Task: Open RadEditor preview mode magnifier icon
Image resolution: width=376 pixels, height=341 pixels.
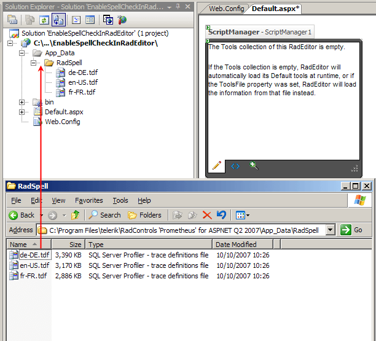Action: tap(254, 166)
